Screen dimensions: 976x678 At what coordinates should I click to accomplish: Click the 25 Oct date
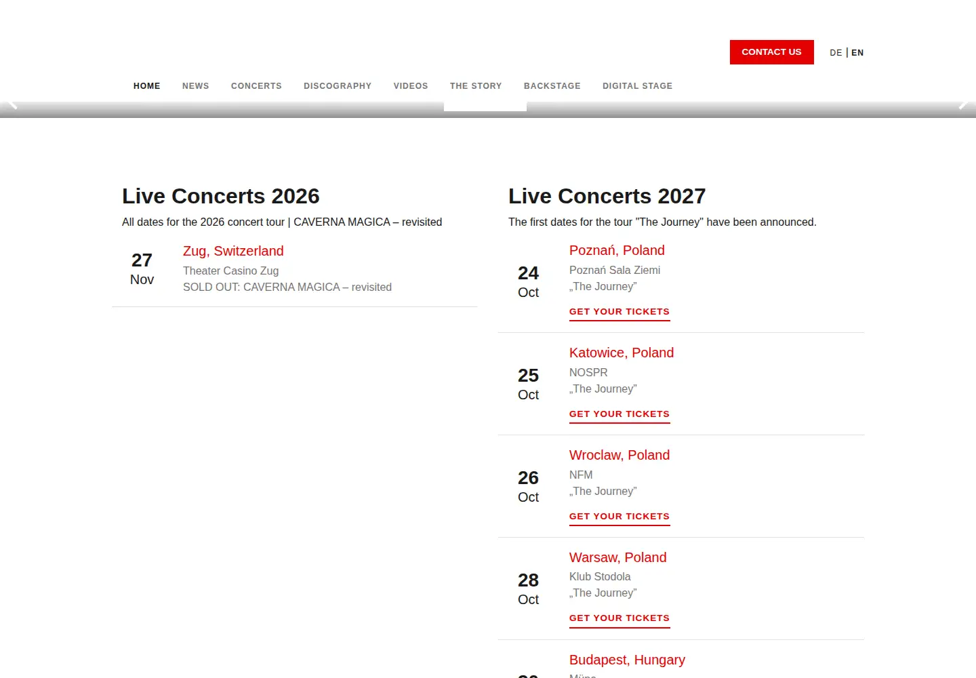(x=528, y=384)
